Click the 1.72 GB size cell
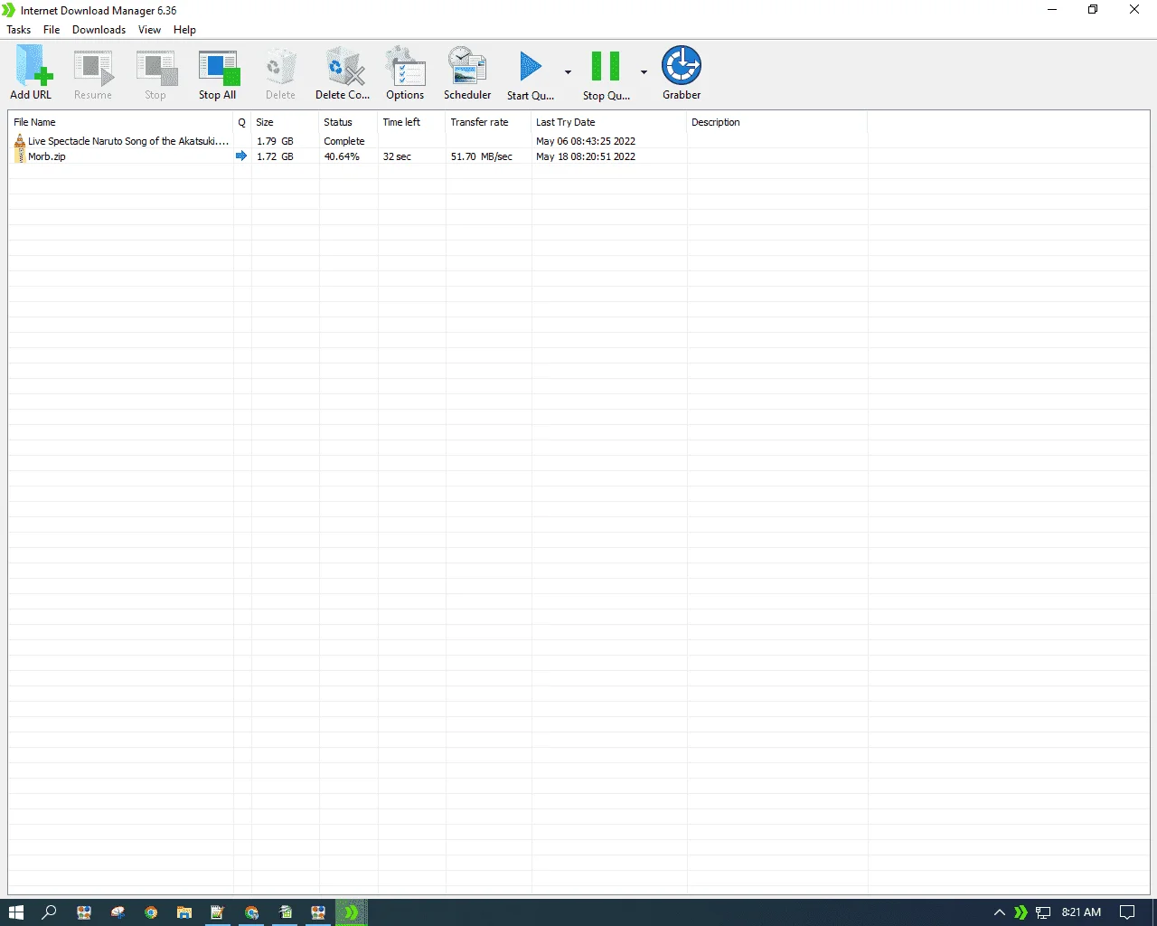The width and height of the screenshot is (1157, 926). 275,156
